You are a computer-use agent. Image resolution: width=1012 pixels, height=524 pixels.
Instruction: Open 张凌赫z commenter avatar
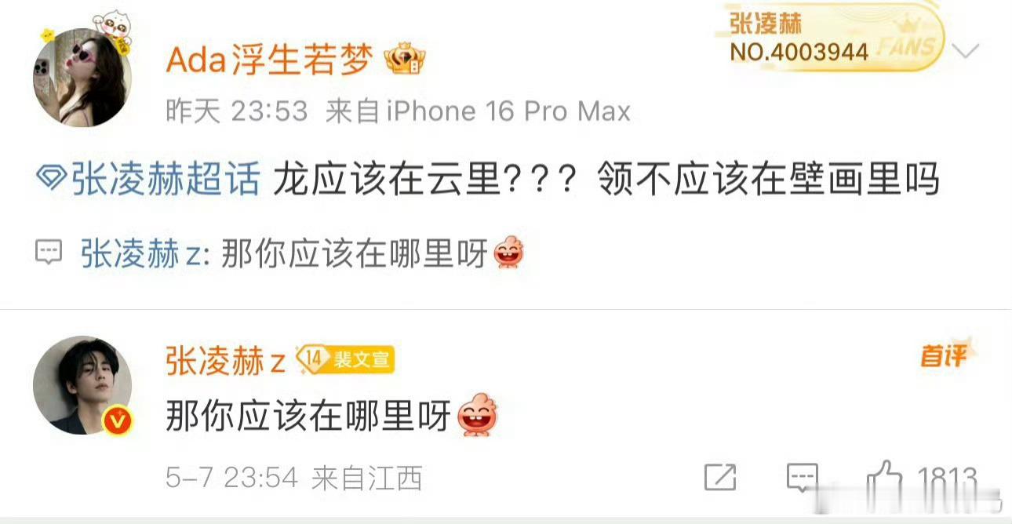pyautogui.click(x=82, y=384)
